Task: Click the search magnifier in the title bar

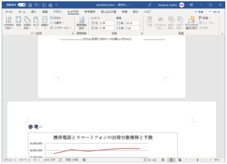Action: [x=150, y=5]
